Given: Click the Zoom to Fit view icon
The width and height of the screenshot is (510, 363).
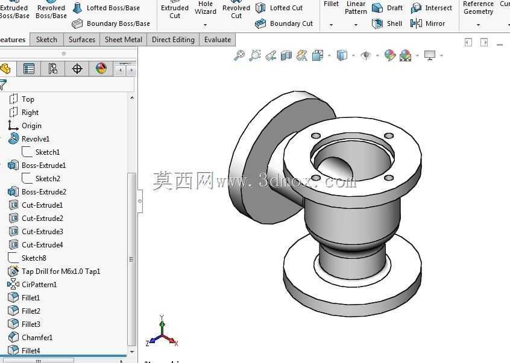Looking at the screenshot, I should tap(239, 55).
